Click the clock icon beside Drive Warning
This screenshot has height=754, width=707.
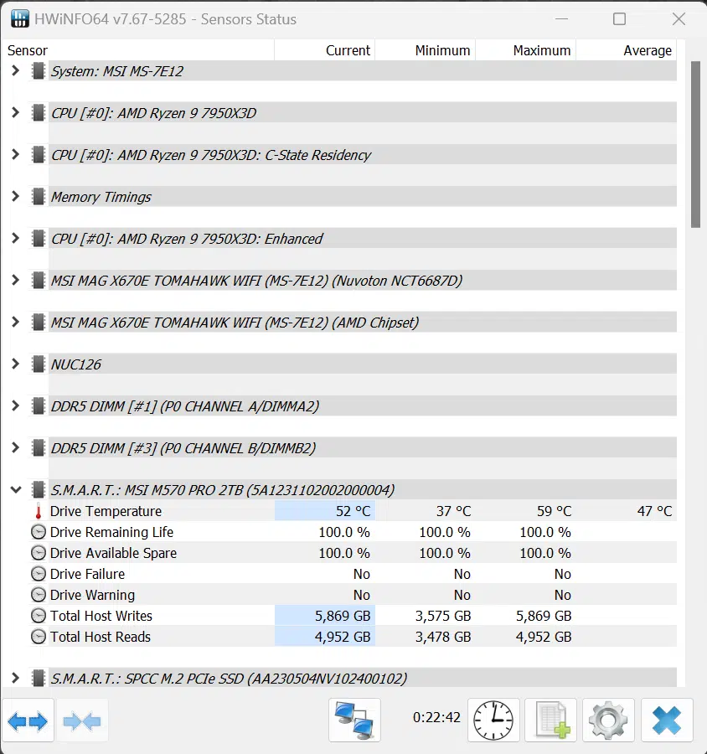pyautogui.click(x=39, y=595)
